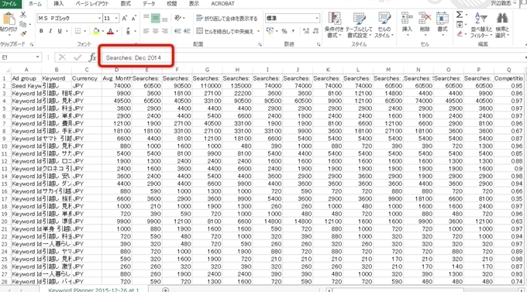Click the Format Painter brush icon
527x292 pixels.
point(23,33)
